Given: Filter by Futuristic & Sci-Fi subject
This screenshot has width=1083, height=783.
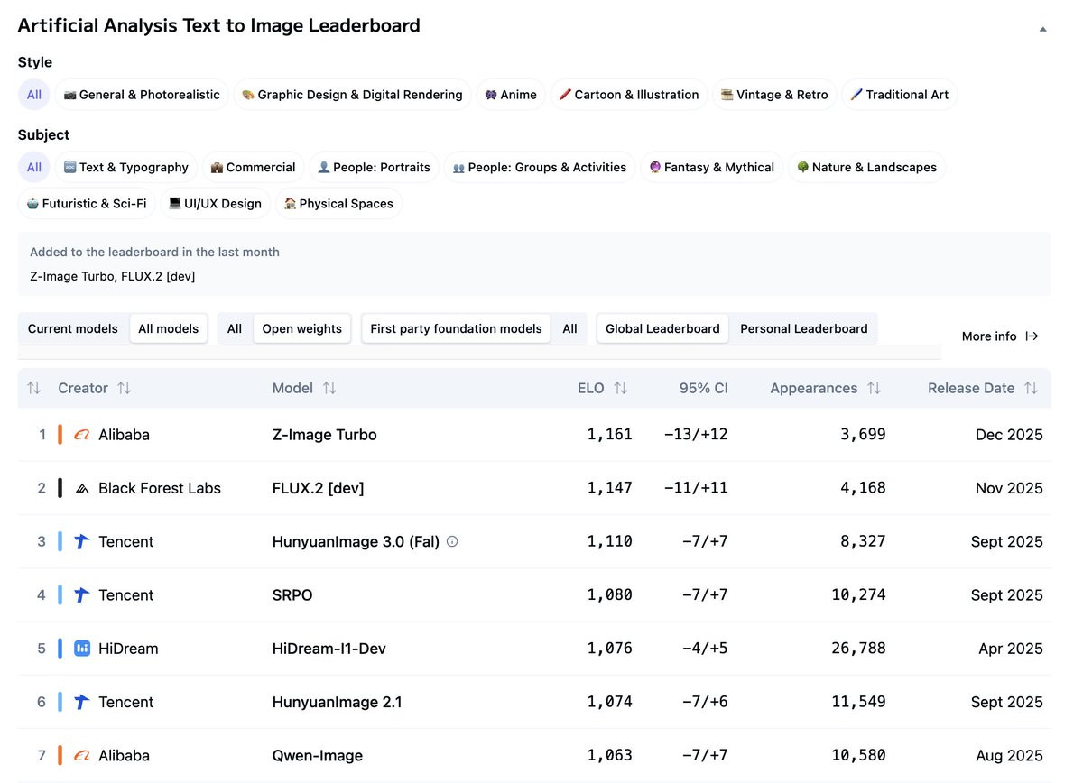Looking at the screenshot, I should click(x=87, y=203).
